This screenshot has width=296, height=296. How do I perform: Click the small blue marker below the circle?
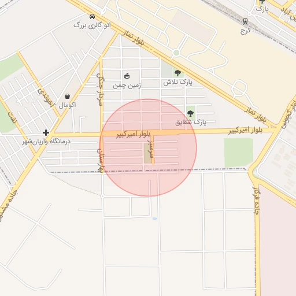point(155,219)
